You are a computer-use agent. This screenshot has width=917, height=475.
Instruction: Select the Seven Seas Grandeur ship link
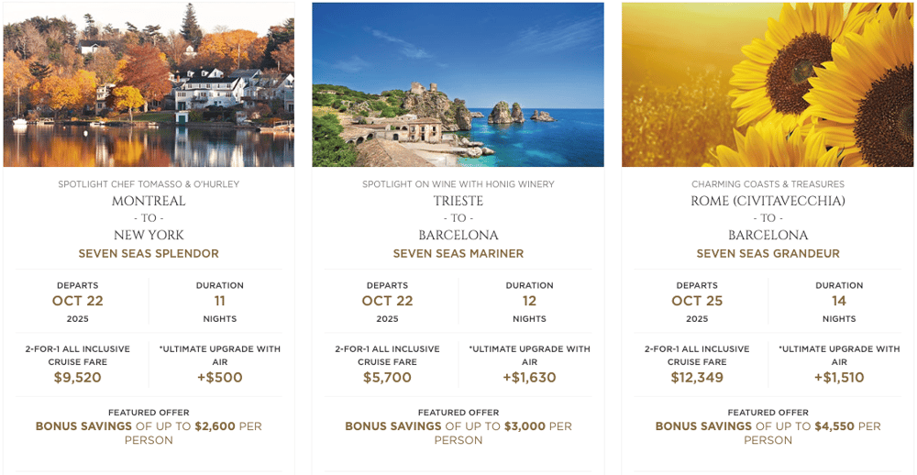click(768, 254)
